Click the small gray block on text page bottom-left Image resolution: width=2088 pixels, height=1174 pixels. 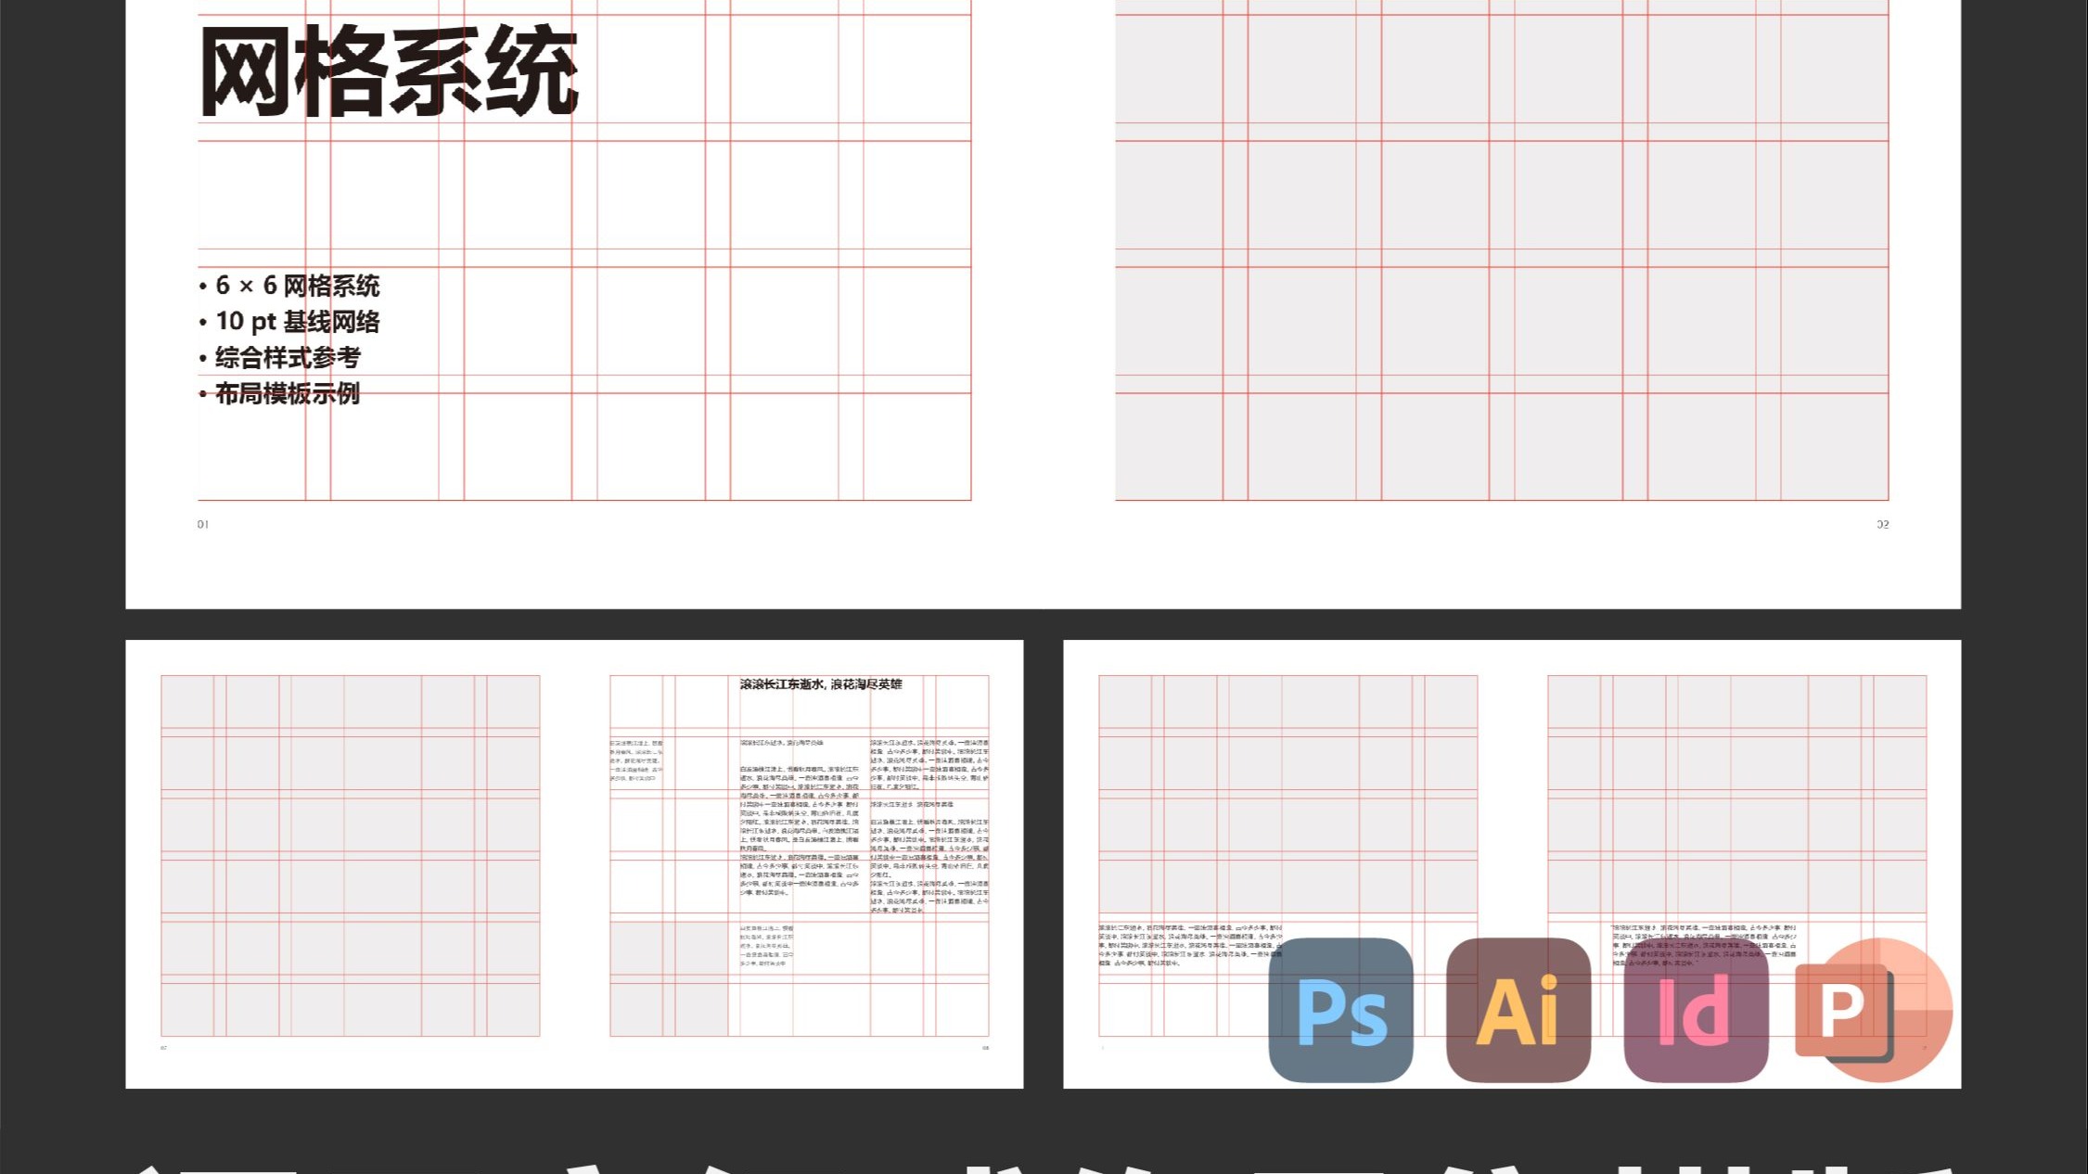pos(668,978)
